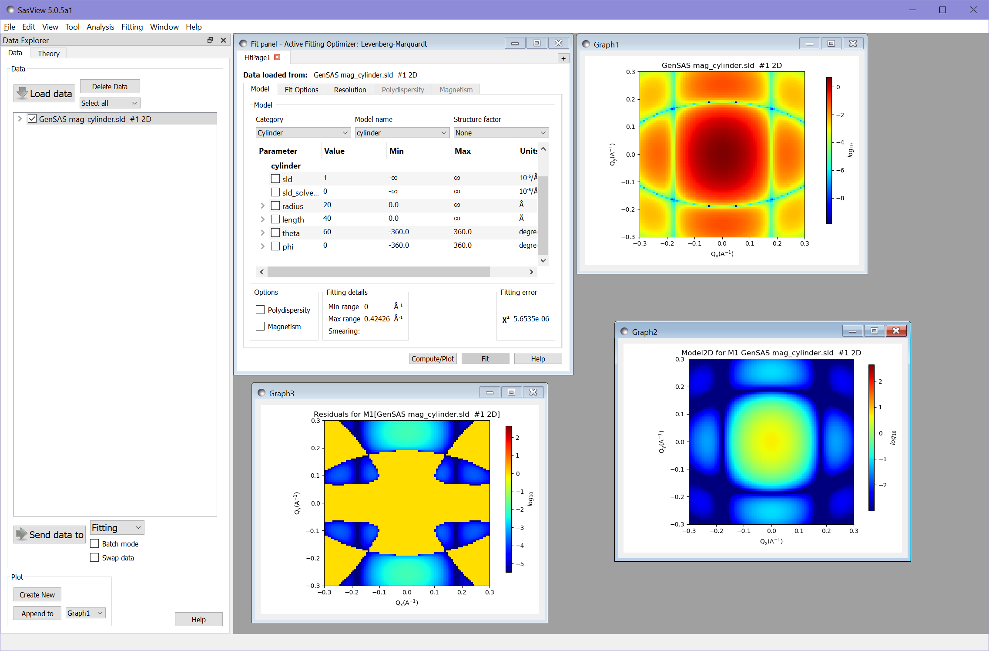Add new fit page with plus icon
989x651 pixels.
(x=563, y=58)
